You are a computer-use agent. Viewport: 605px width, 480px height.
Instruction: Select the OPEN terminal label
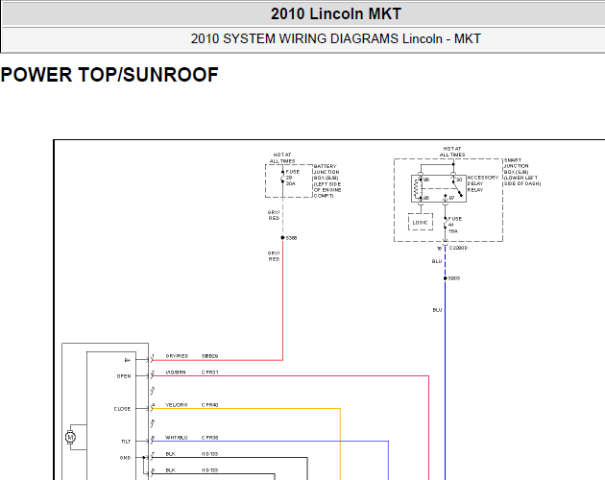click(x=124, y=375)
